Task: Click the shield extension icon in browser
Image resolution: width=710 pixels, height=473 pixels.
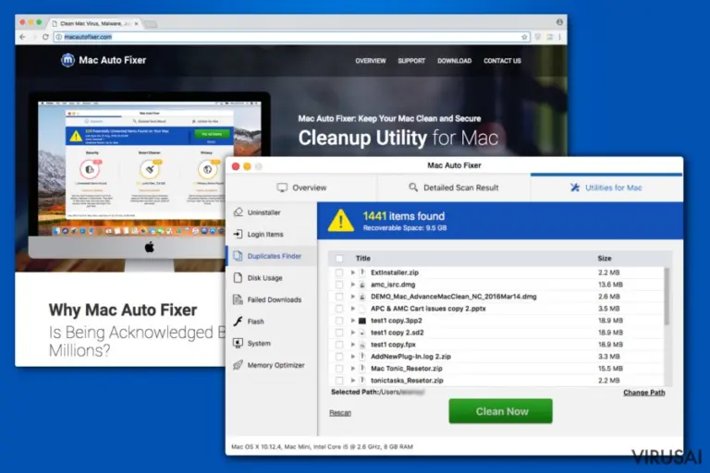Action: pos(537,37)
